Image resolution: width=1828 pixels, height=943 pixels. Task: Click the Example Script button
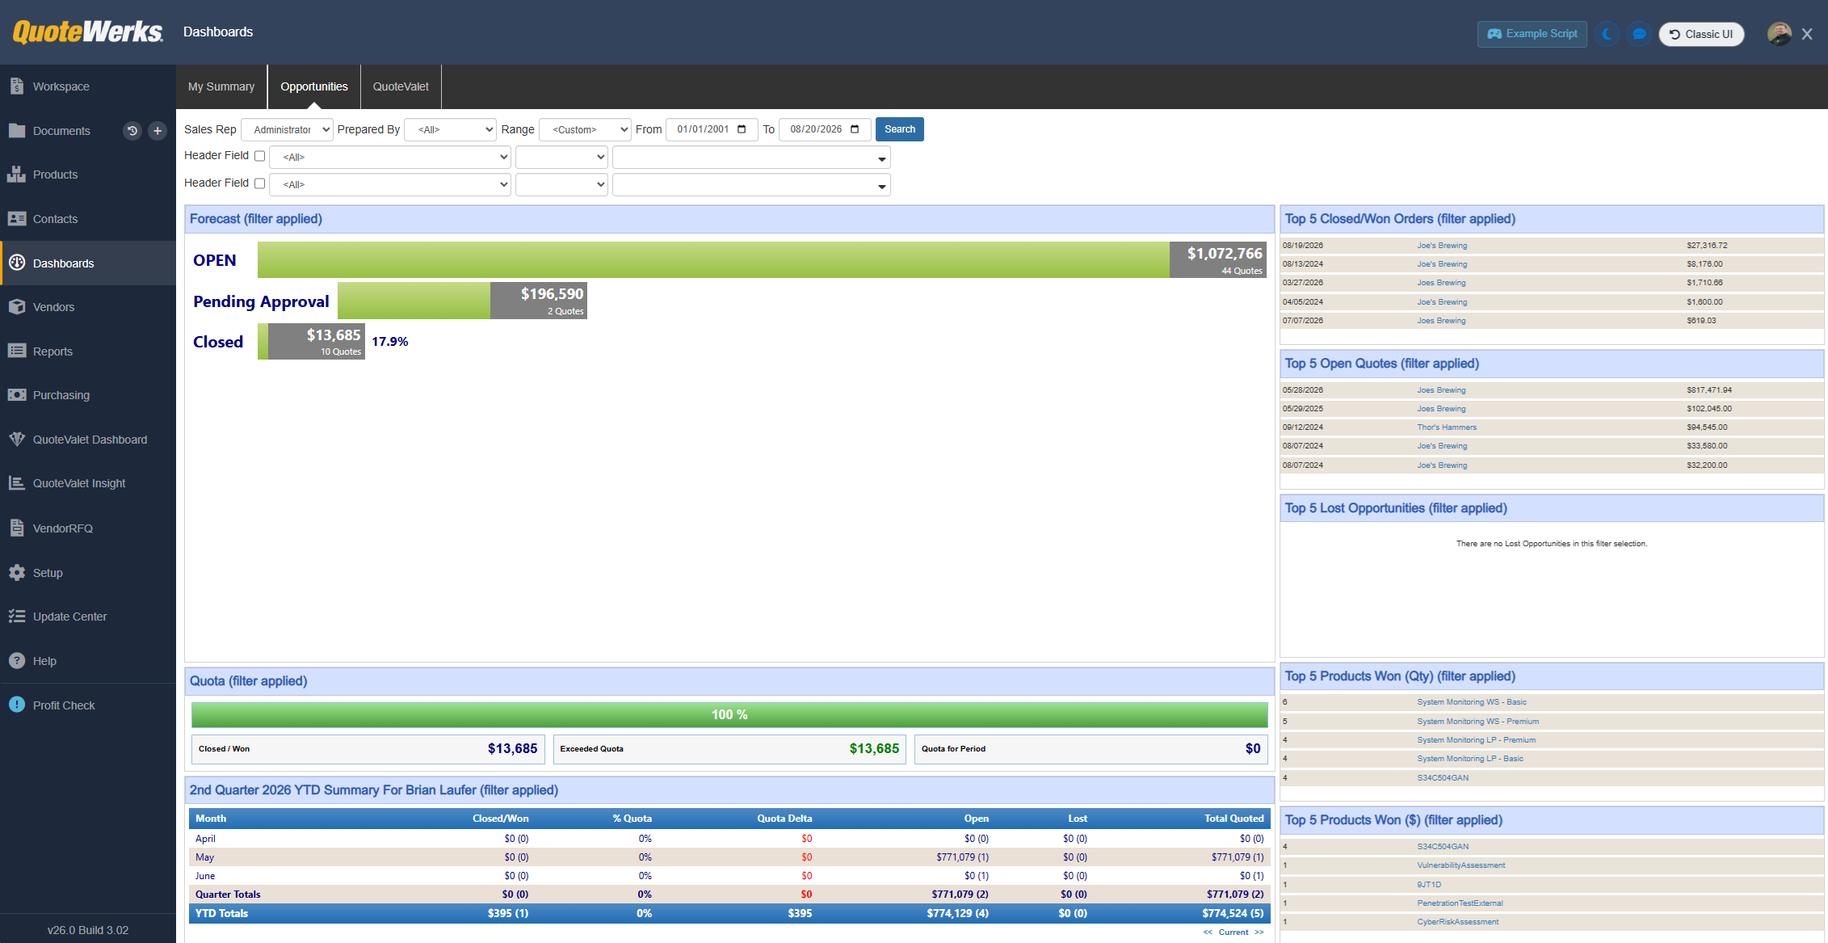pyautogui.click(x=1532, y=34)
